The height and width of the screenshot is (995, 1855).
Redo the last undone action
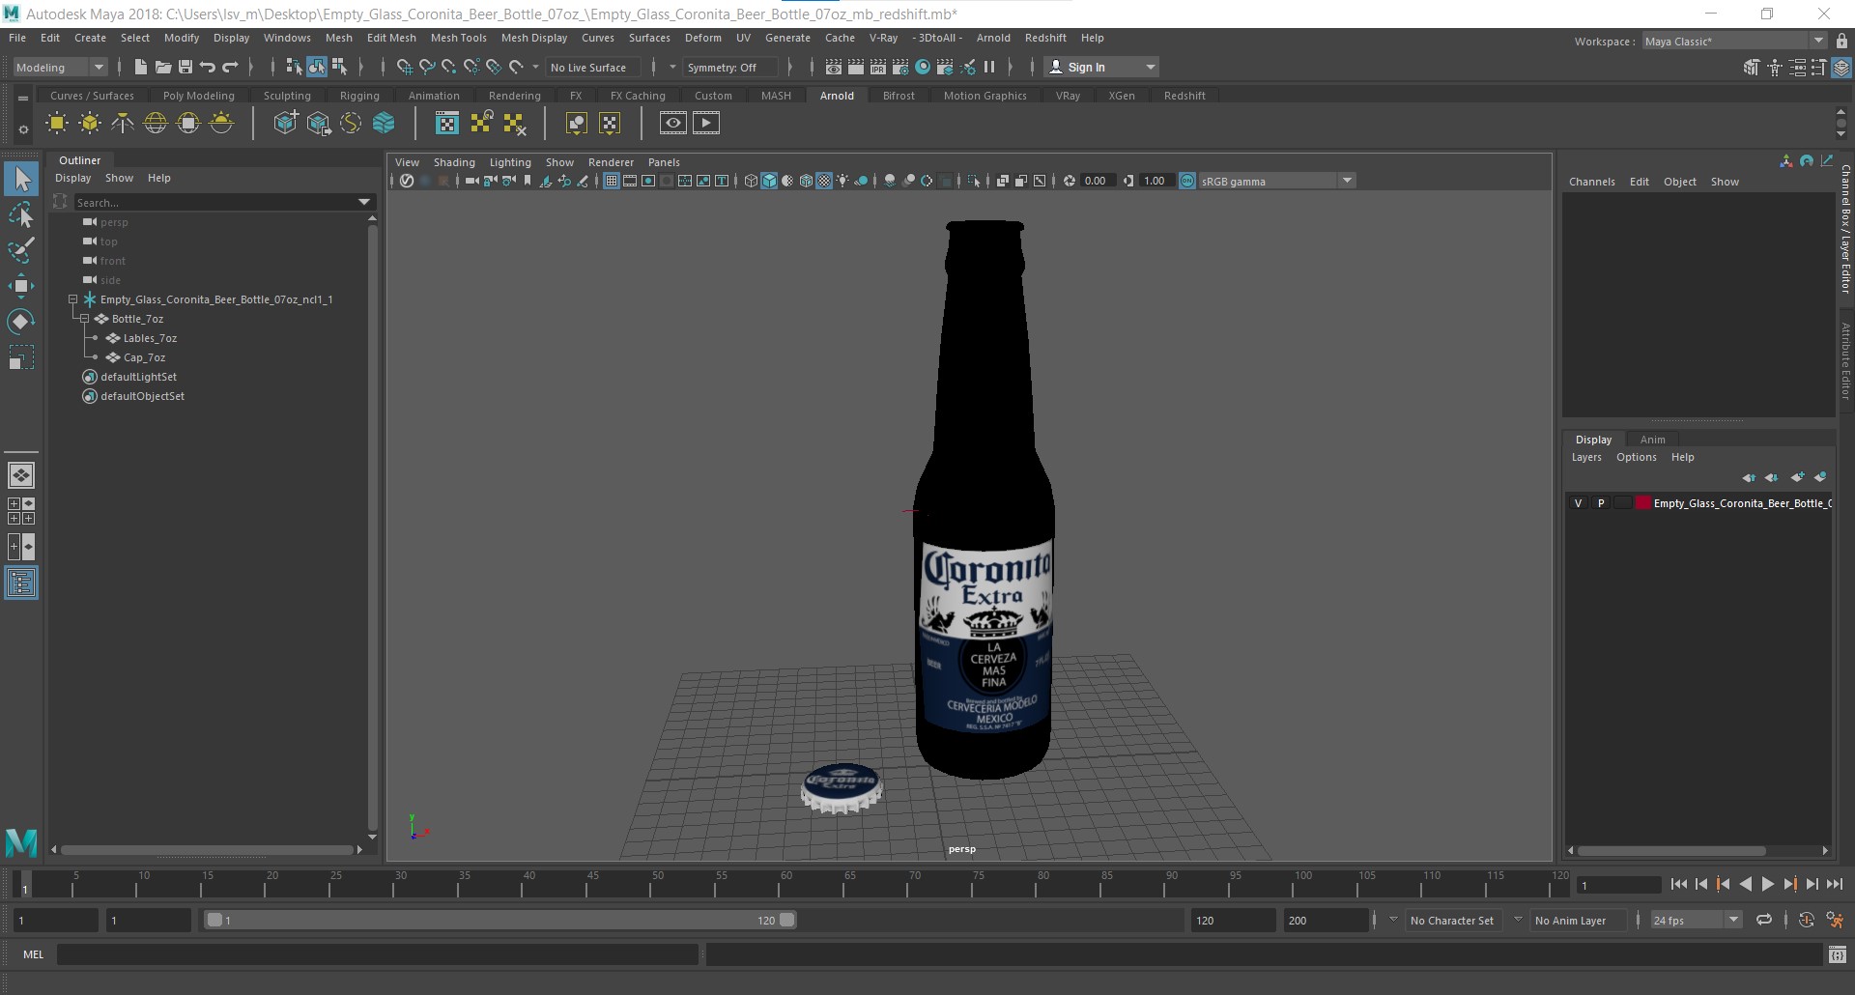click(230, 67)
